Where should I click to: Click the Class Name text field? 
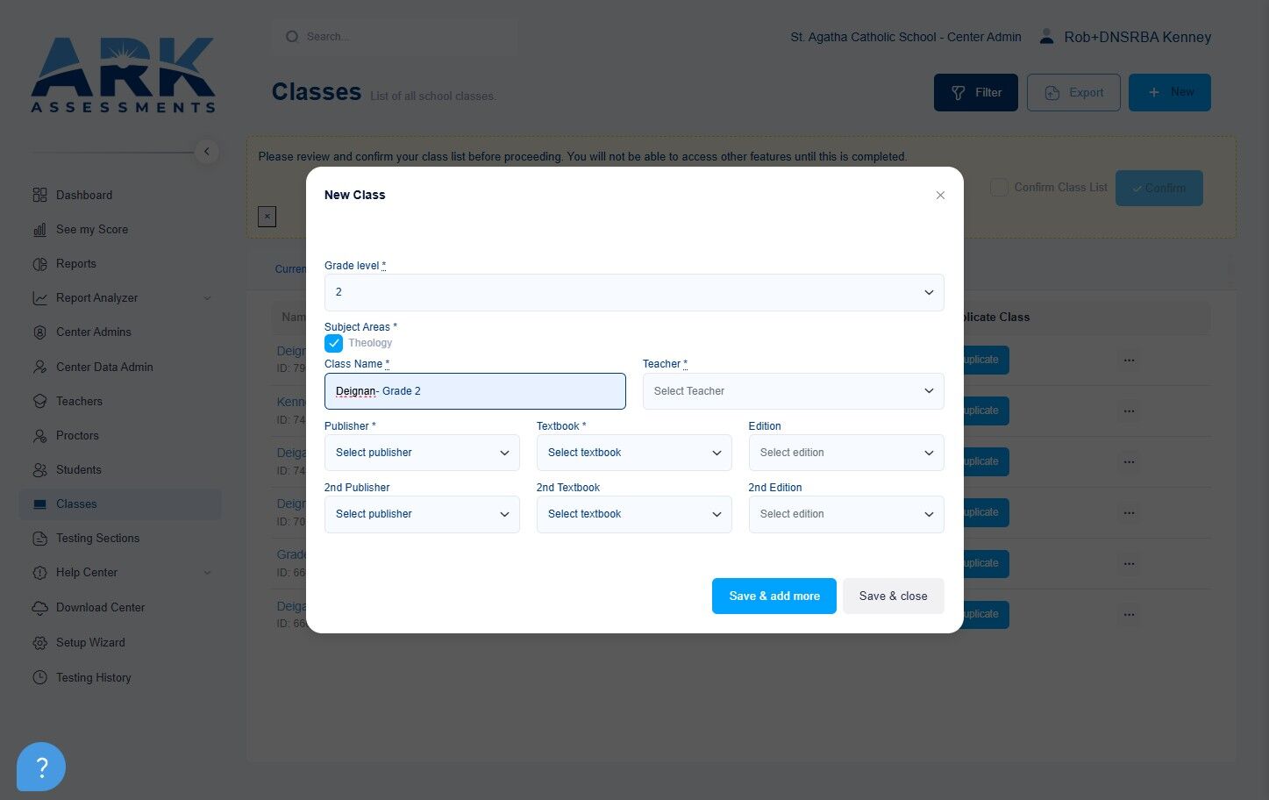click(474, 391)
